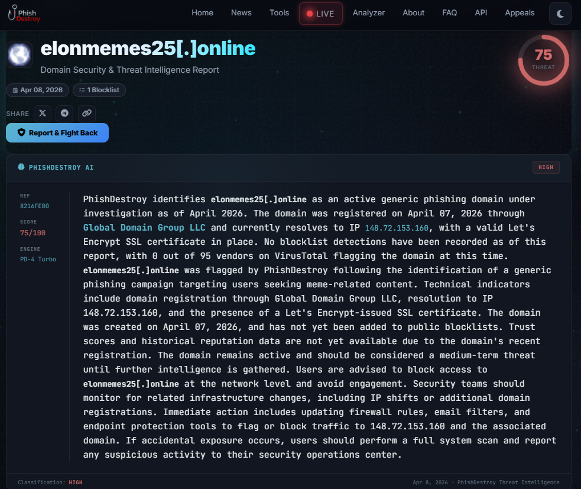The height and width of the screenshot is (489, 581).
Task: Copy report link icon
Action: [x=87, y=113]
